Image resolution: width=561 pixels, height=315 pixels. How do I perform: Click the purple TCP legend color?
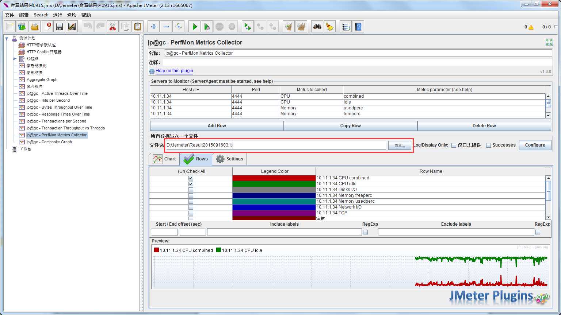(x=274, y=213)
